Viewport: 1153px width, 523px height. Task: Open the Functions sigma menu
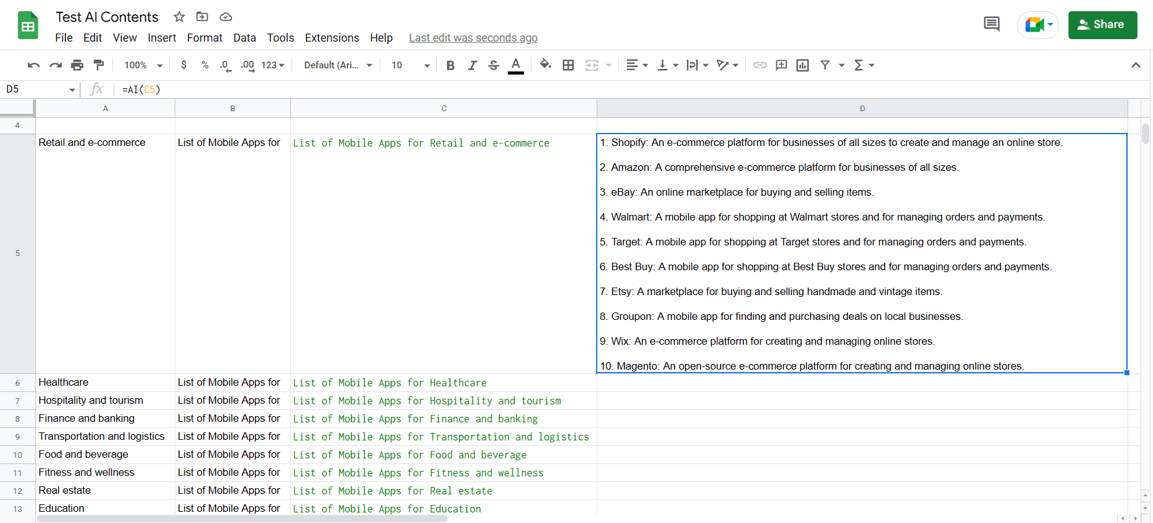(x=864, y=65)
